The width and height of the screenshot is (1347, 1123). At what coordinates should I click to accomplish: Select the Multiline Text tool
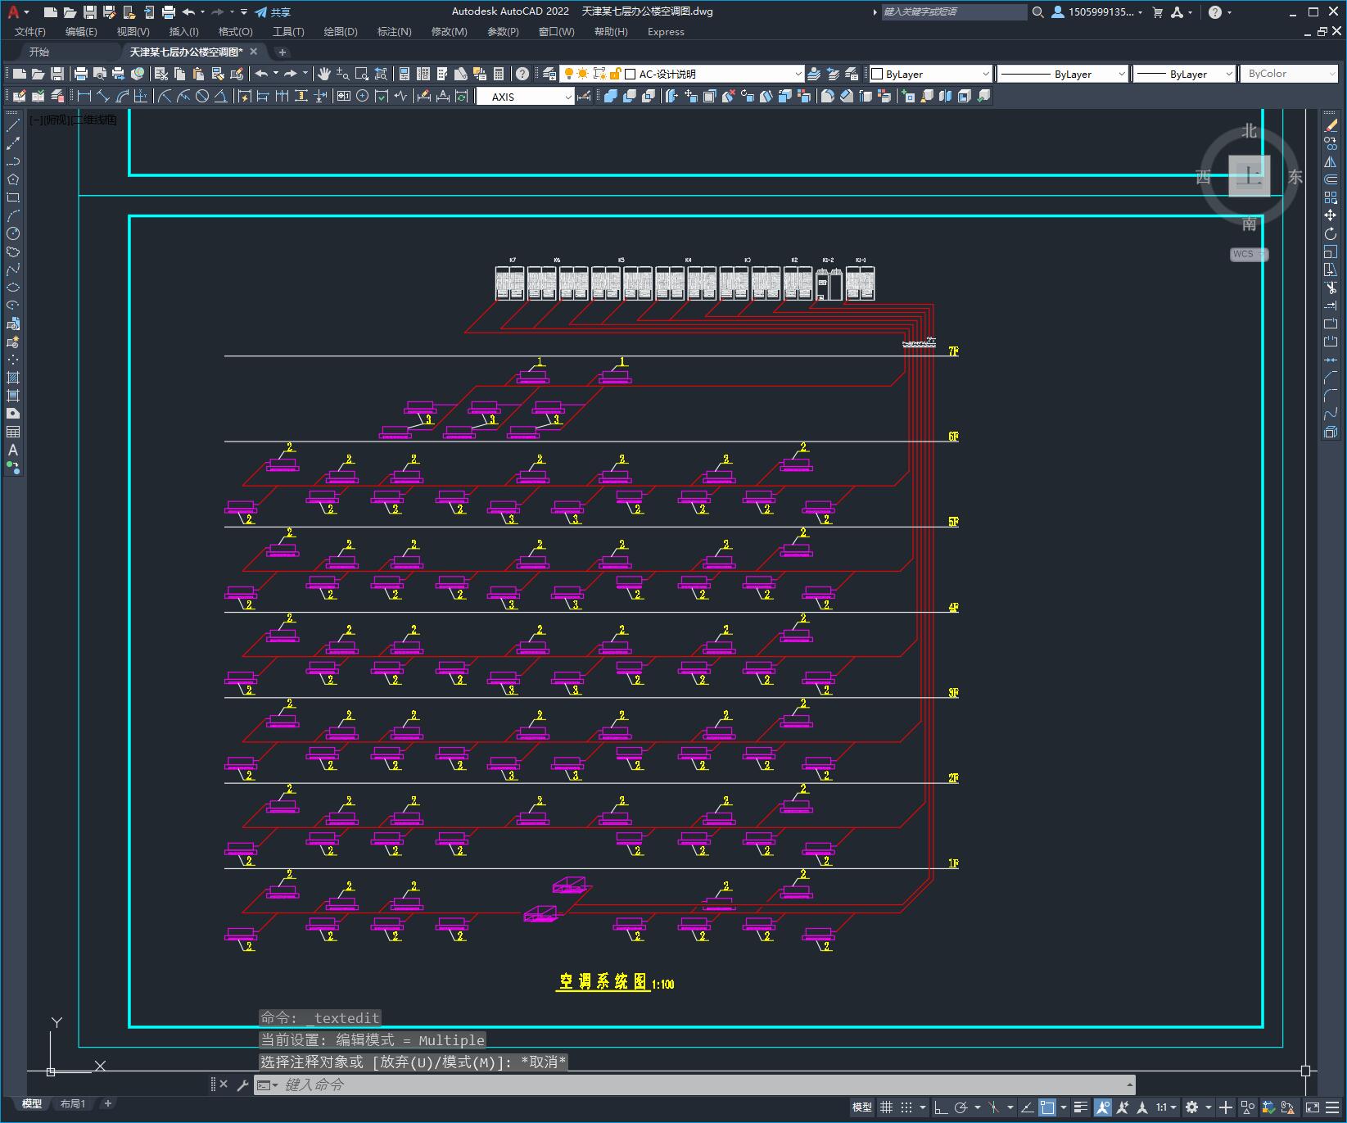point(13,450)
